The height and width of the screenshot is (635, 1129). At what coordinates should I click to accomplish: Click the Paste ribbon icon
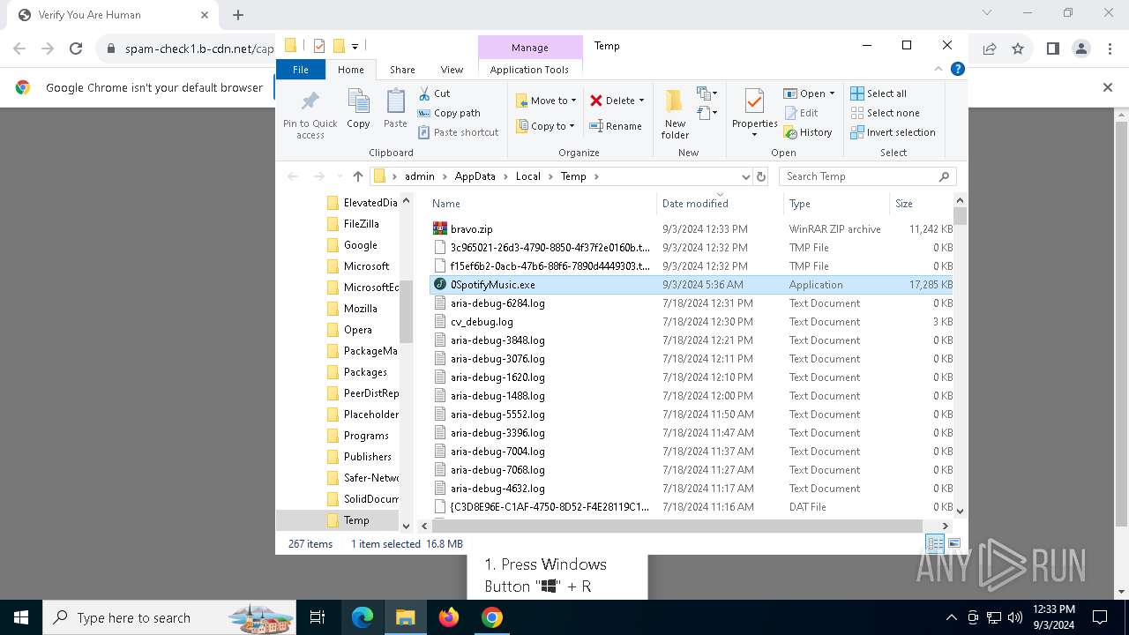pyautogui.click(x=395, y=102)
